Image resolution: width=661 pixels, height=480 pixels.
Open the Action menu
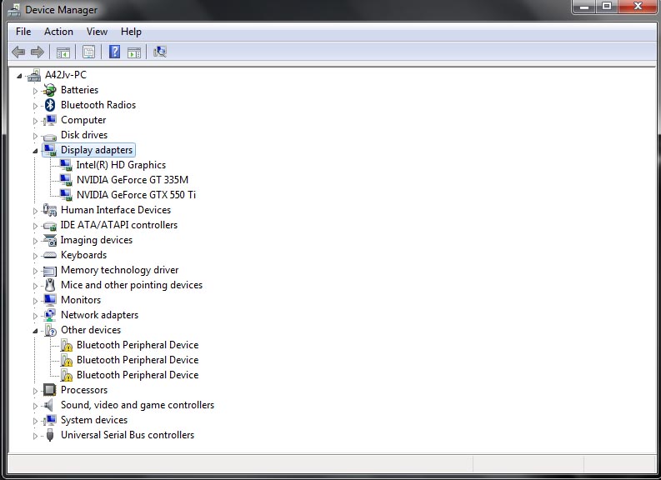pos(58,32)
